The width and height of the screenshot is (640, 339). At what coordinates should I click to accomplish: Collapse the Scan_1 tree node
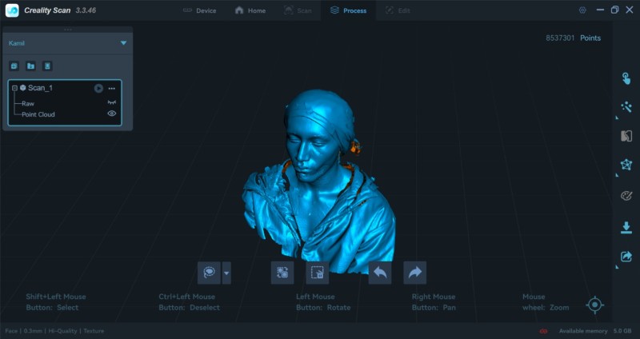click(14, 88)
